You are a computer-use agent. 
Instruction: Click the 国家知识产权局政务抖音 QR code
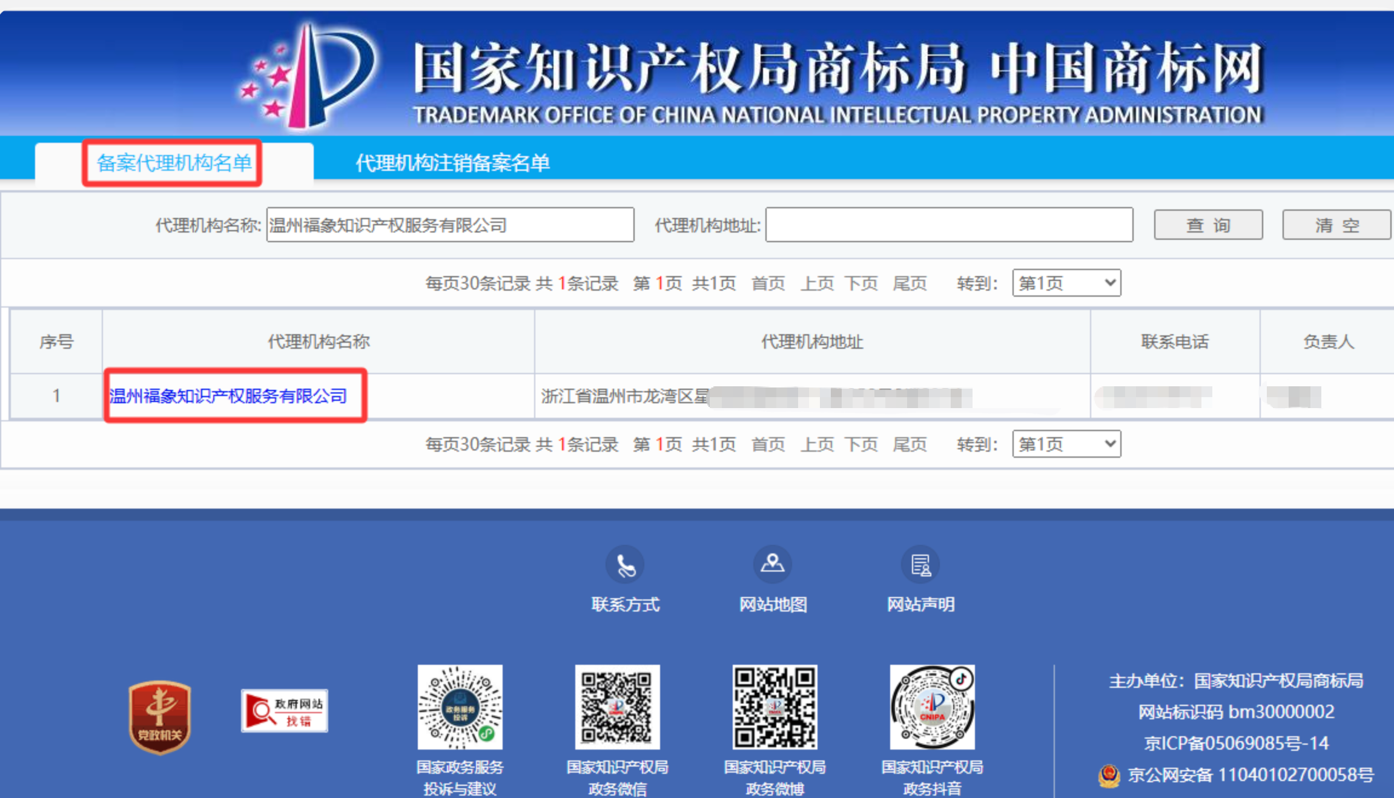pos(932,707)
